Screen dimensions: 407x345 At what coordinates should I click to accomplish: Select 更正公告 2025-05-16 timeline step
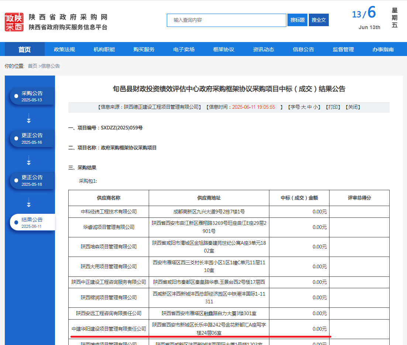tap(32, 139)
